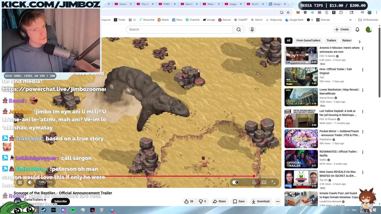
Task: Open the ChatGPT bookmark
Action: click(x=241, y=20)
